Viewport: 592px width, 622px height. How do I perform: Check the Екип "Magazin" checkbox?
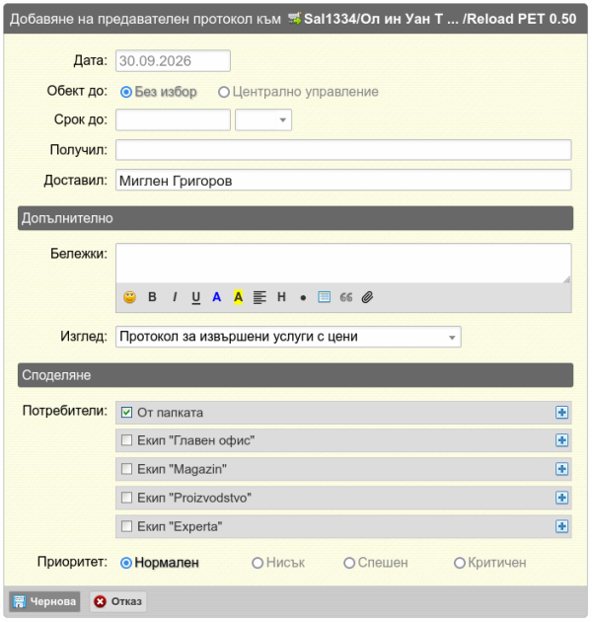point(126,469)
